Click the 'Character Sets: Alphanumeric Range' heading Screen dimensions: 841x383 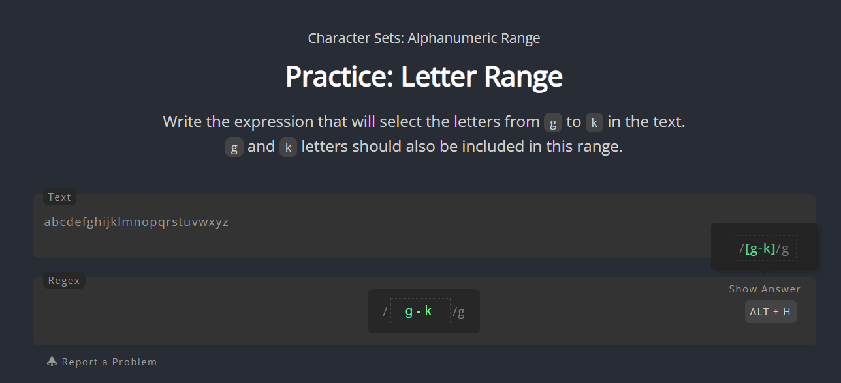(423, 38)
